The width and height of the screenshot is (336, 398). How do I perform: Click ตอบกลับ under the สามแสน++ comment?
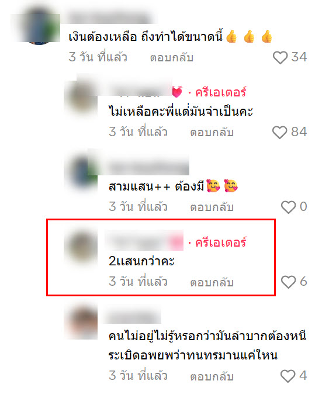click(212, 207)
